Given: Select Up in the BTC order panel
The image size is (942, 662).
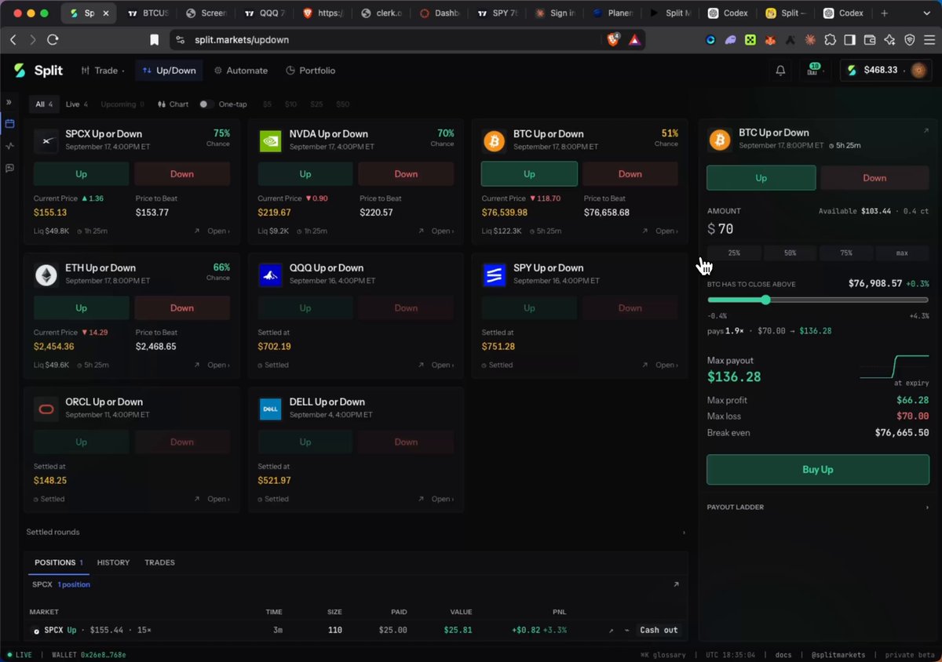Looking at the screenshot, I should (x=761, y=178).
